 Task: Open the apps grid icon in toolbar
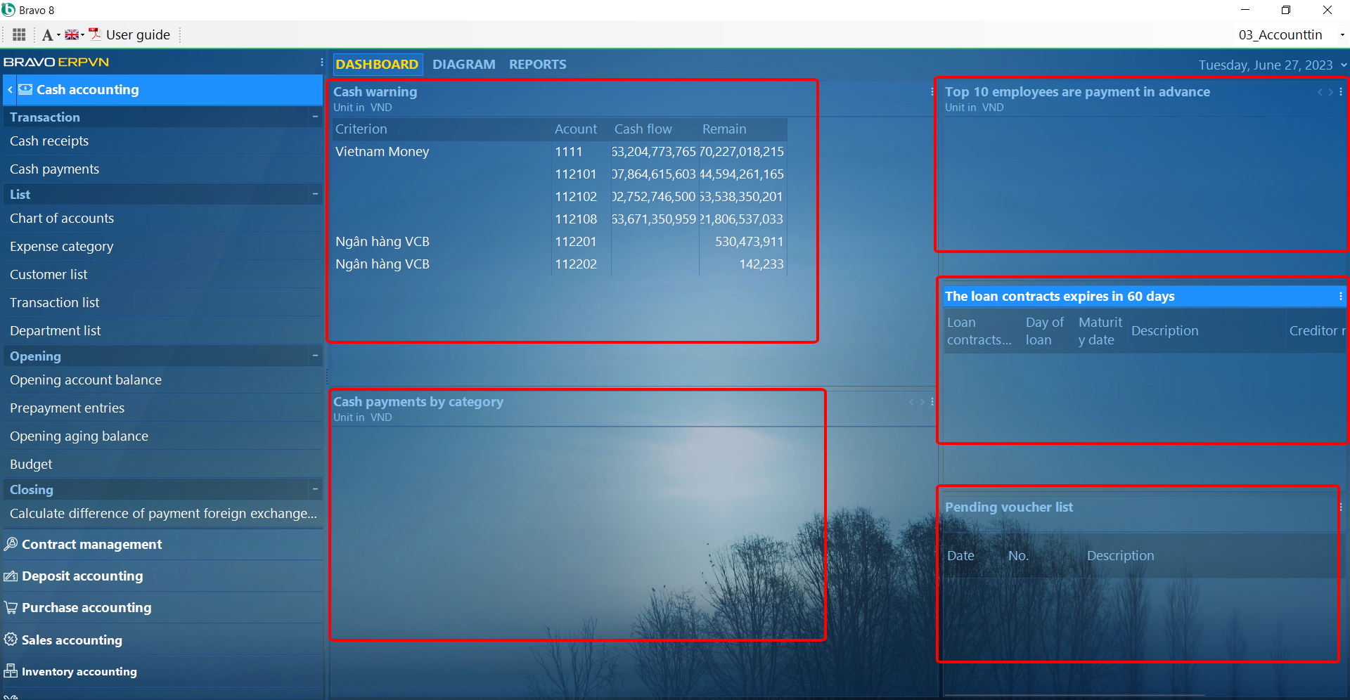tap(19, 34)
